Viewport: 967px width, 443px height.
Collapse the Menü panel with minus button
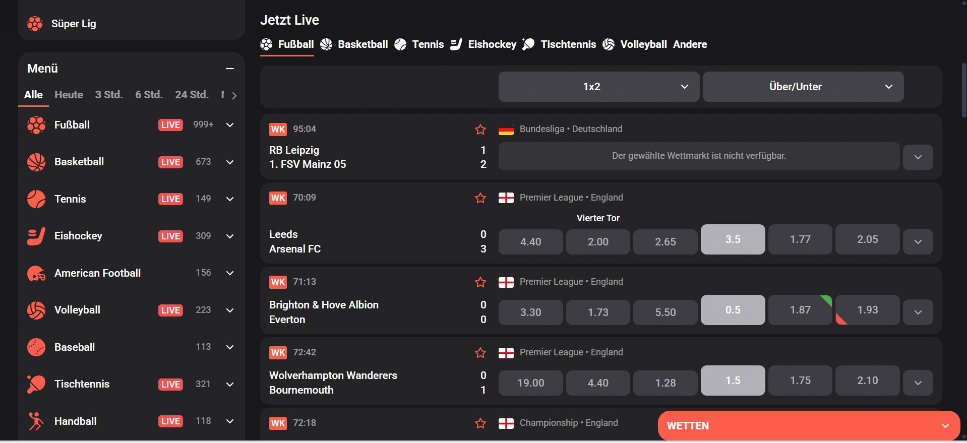coord(230,69)
